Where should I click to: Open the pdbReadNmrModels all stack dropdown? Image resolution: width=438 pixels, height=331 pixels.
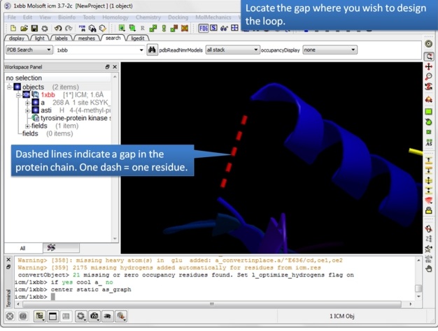232,50
